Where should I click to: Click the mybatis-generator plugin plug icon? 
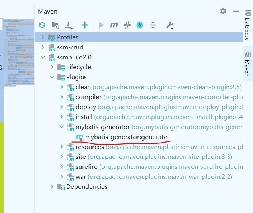pyautogui.click(x=71, y=127)
